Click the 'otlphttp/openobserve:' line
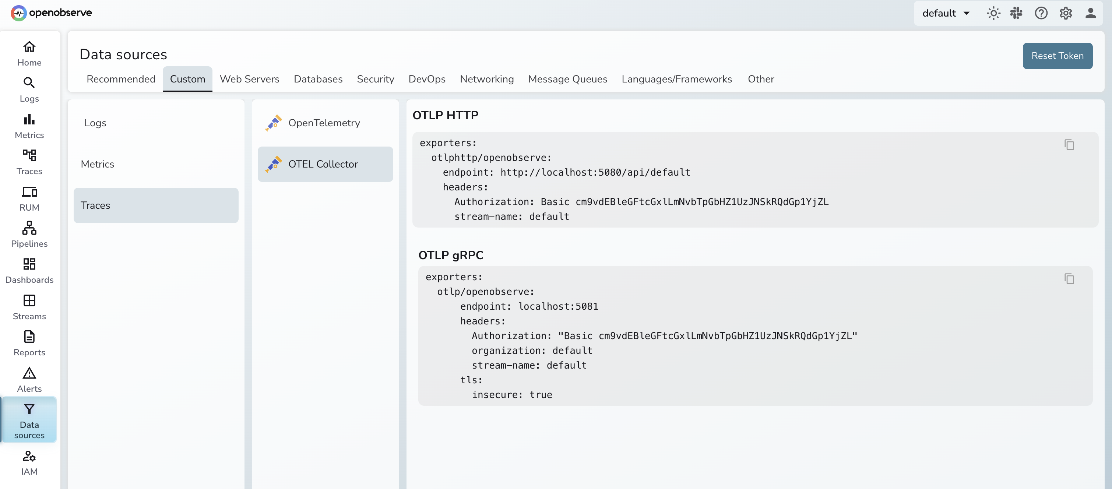Screen dimensions: 1112x489 pos(491,158)
